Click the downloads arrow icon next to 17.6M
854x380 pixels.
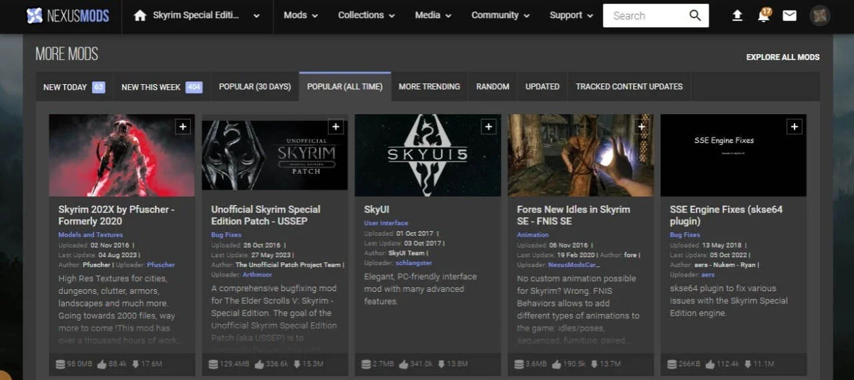tap(136, 364)
